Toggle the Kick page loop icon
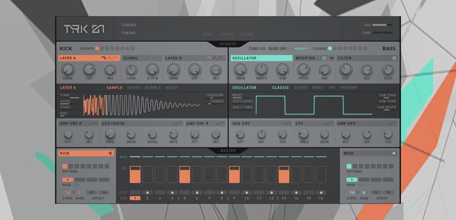The height and width of the screenshot is (220, 456). (76, 185)
